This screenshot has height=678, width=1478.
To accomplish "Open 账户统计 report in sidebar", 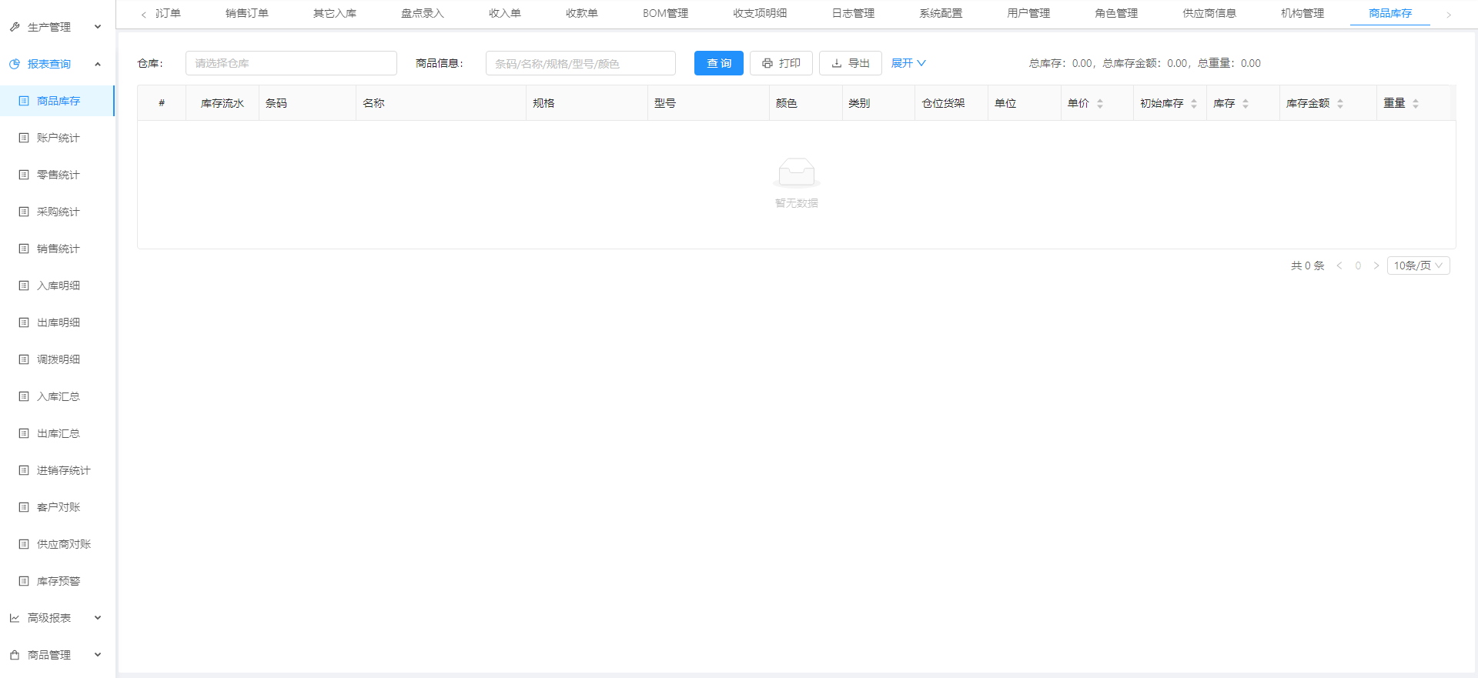I will click(58, 138).
